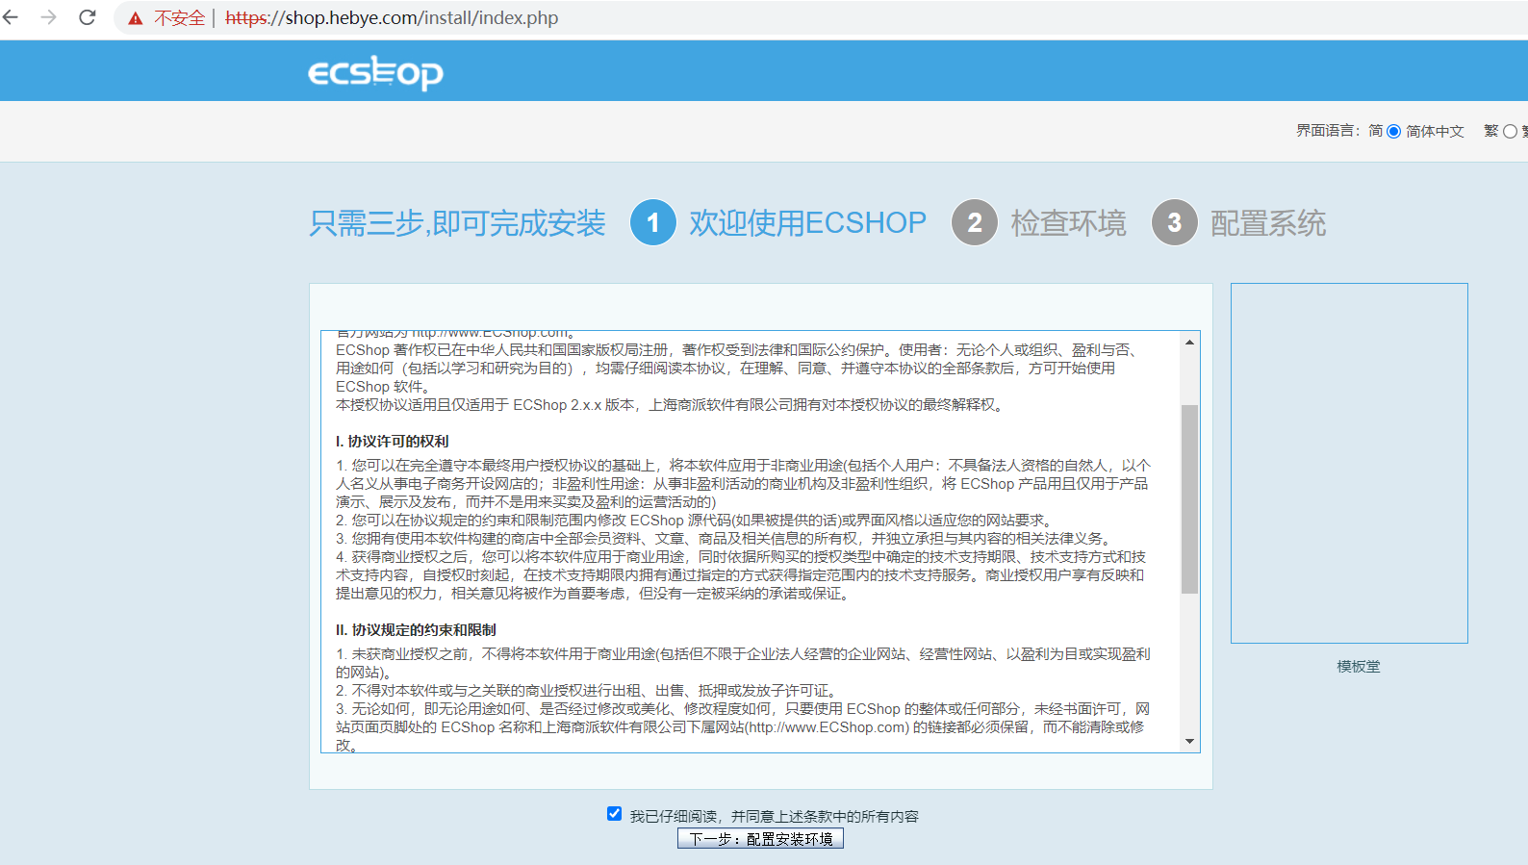Click the agreement label 我已仔细阅读，并同意上述条款
Screen dimensions: 1528x865
[774, 816]
